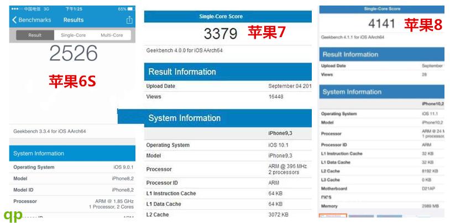The height and width of the screenshot is (223, 450).
Task: Select the Result segment tab
Action: (35, 35)
